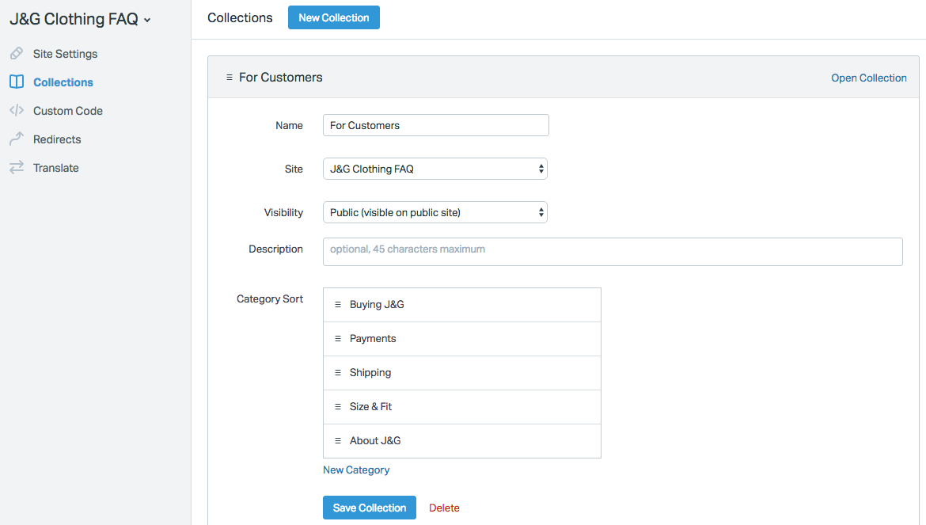Focus the Description text field
Viewport: 926px width, 525px height.
[612, 251]
